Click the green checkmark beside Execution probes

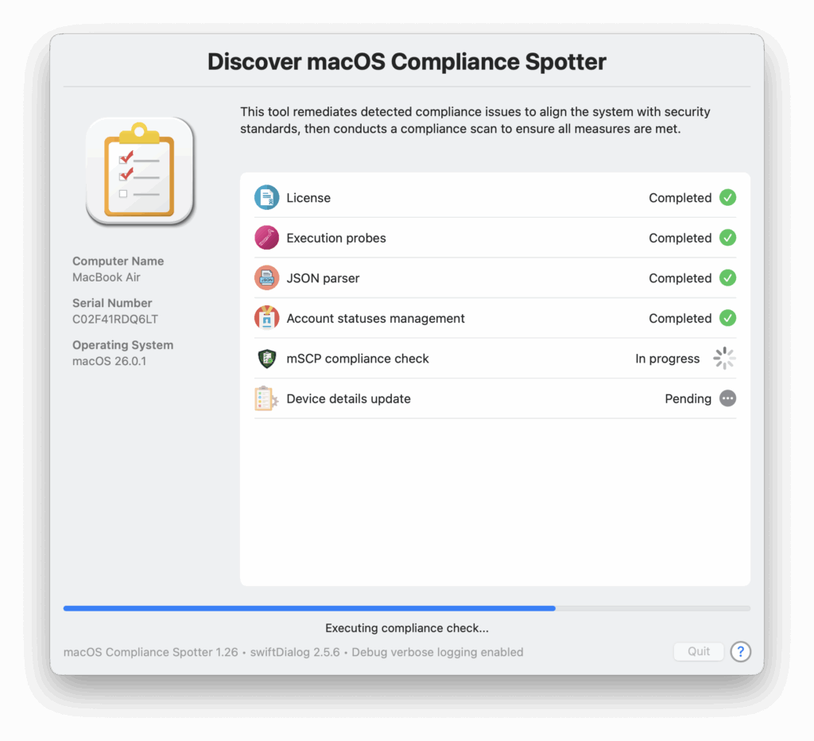(727, 238)
